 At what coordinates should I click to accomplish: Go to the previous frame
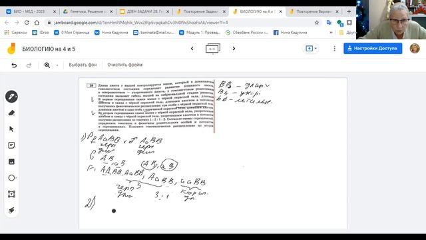(x=192, y=49)
